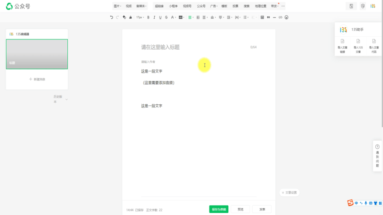Toggle italic formatting
The width and height of the screenshot is (383, 215).
pos(154,17)
